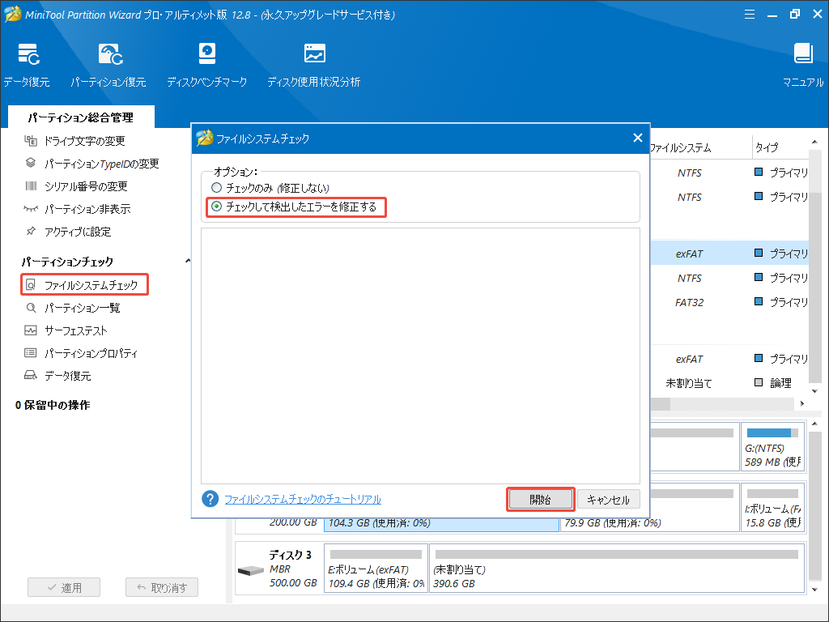Collapse the パーティションチェック section

188,262
